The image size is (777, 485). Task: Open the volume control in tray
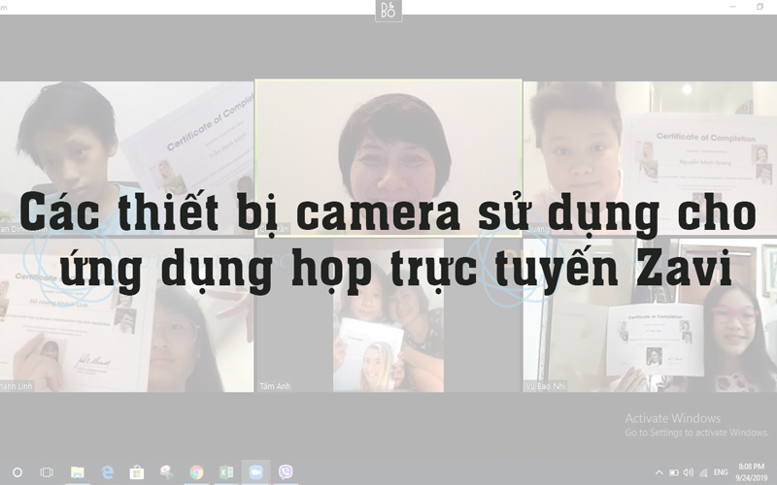point(689,472)
